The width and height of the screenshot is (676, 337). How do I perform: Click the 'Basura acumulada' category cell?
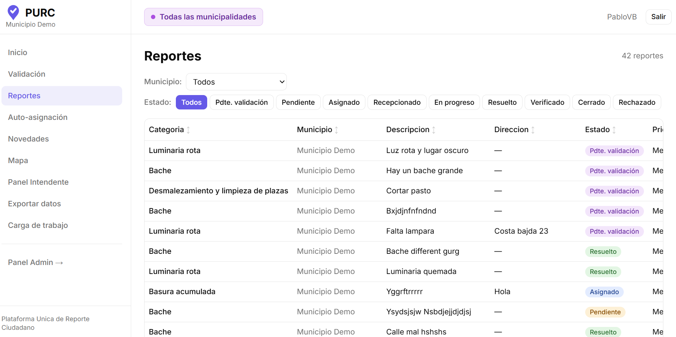[x=182, y=292]
